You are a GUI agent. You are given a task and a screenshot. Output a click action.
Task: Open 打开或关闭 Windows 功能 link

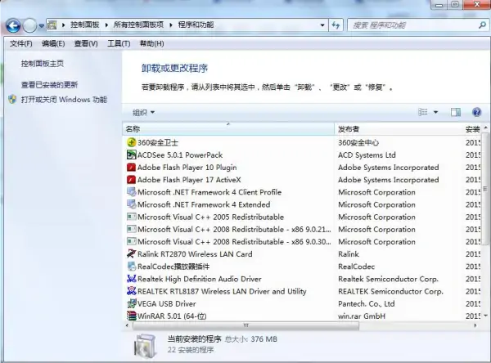[x=64, y=100]
